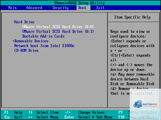Select Network boot from Intel E1000e
Viewport: 161px width, 120px height.
pyautogui.click(x=44, y=46)
